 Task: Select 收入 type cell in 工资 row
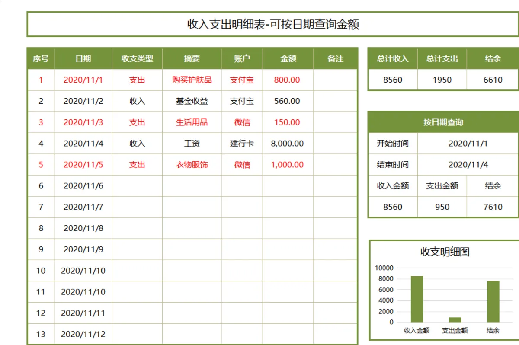[138, 144]
